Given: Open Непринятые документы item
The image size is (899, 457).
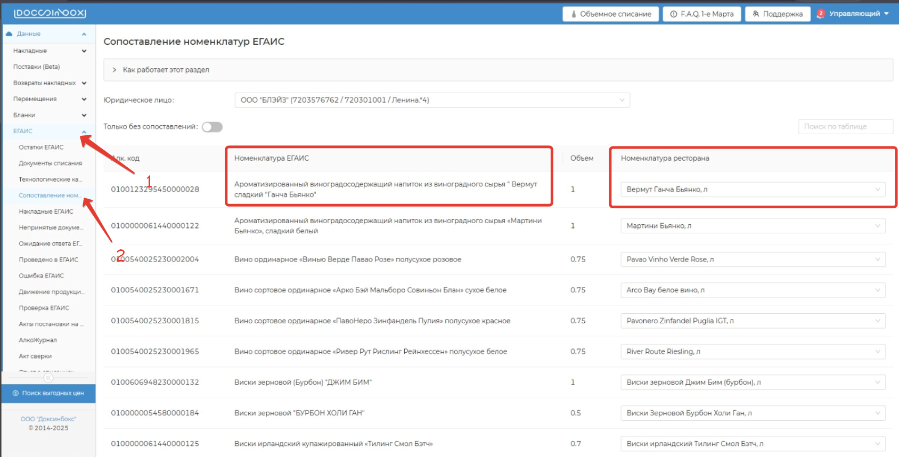Looking at the screenshot, I should (51, 227).
